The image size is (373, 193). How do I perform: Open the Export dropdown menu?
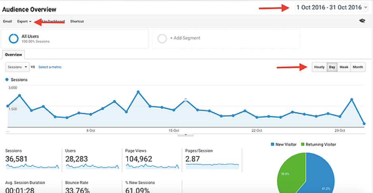pos(24,21)
